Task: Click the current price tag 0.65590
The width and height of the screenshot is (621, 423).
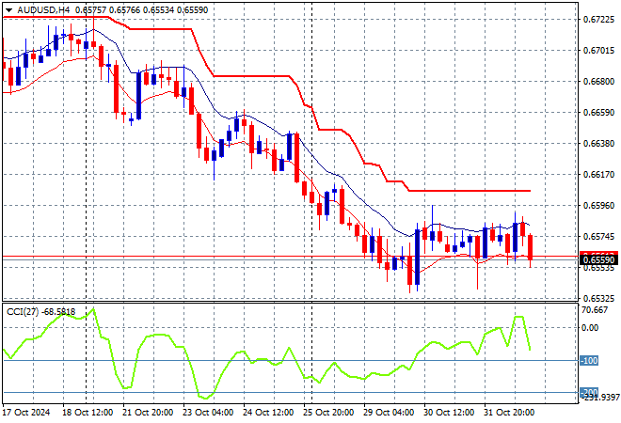Action: (x=597, y=259)
